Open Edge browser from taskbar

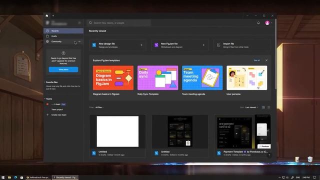(15, 177)
